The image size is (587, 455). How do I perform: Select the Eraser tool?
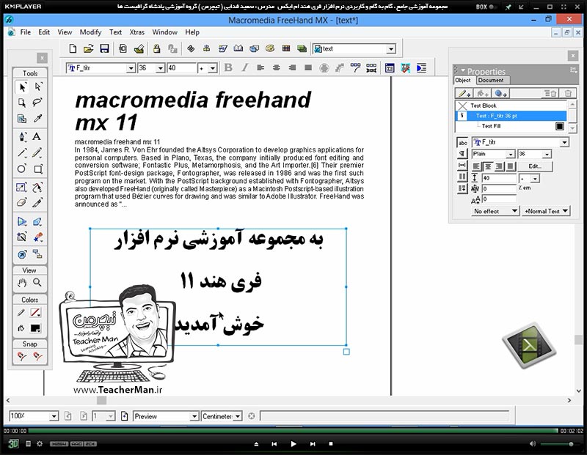tap(22, 203)
